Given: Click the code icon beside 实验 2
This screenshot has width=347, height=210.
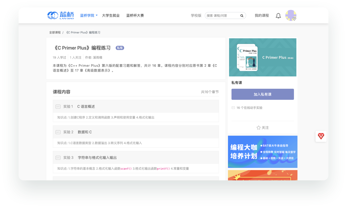Looking at the screenshot, I should point(58,132).
